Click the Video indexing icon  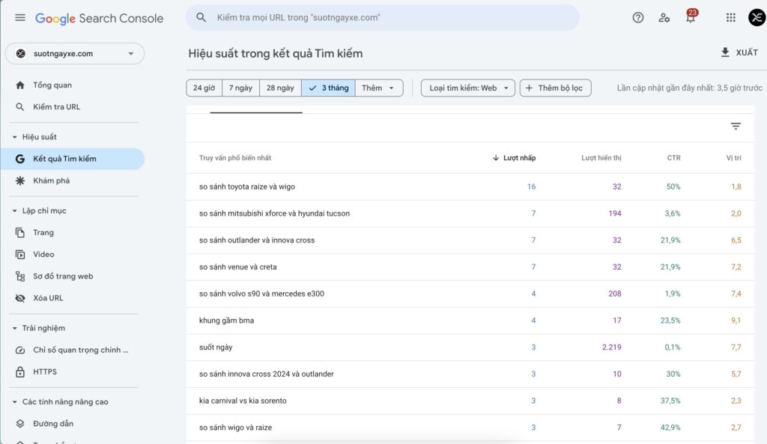coord(20,255)
